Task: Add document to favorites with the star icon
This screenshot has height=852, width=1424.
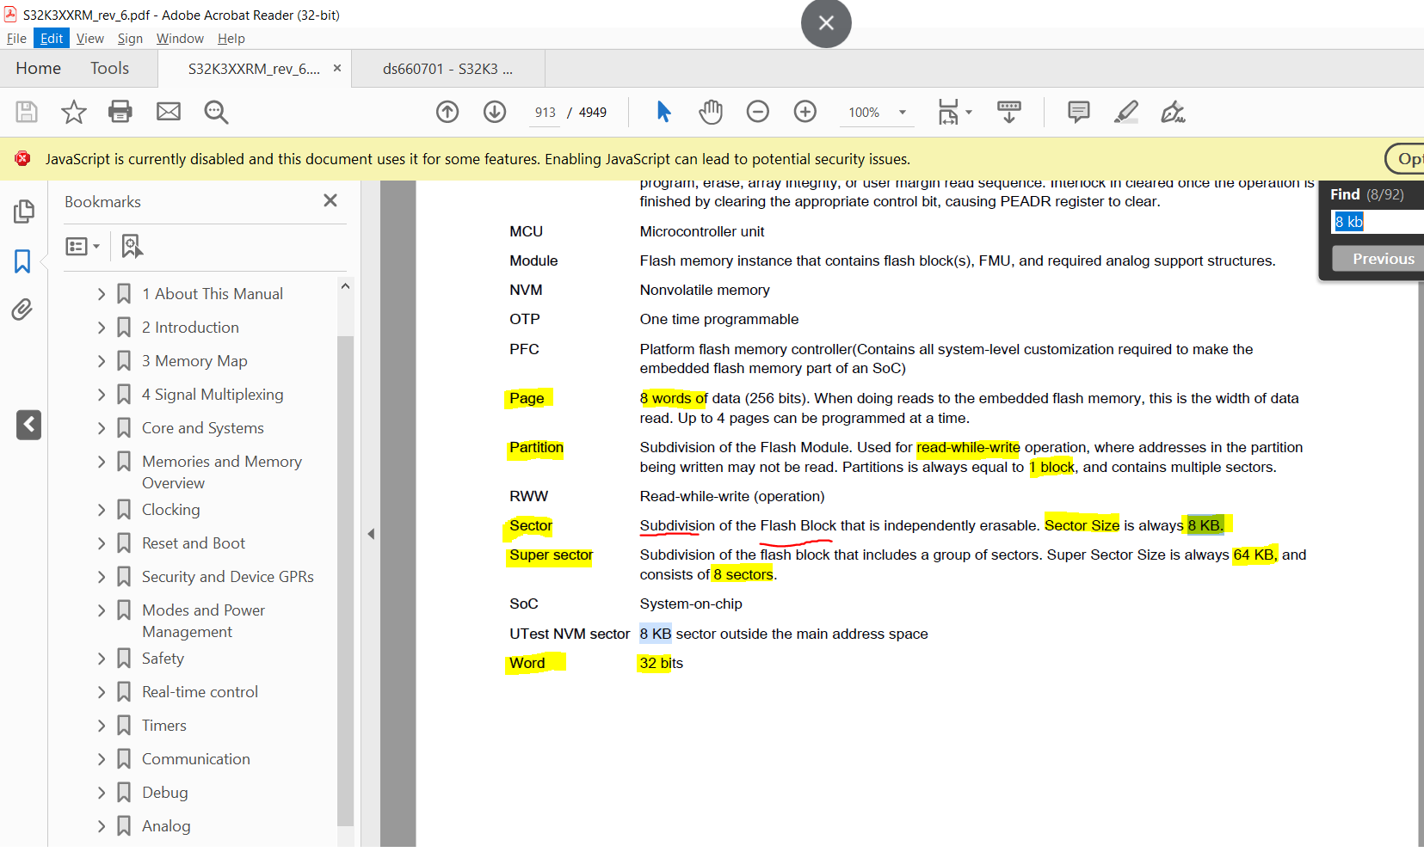Action: click(x=73, y=112)
